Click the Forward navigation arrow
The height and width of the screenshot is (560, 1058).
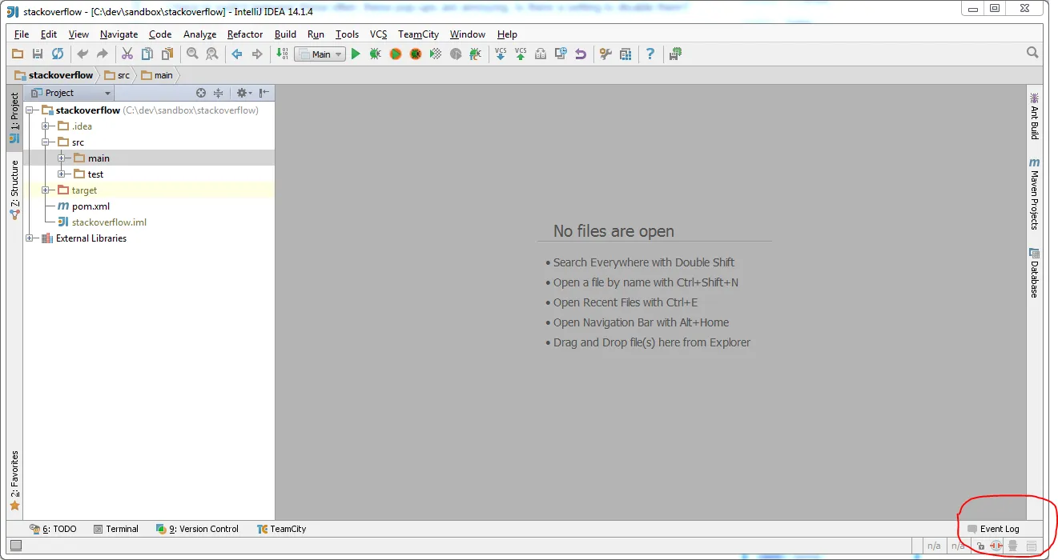[x=256, y=54]
